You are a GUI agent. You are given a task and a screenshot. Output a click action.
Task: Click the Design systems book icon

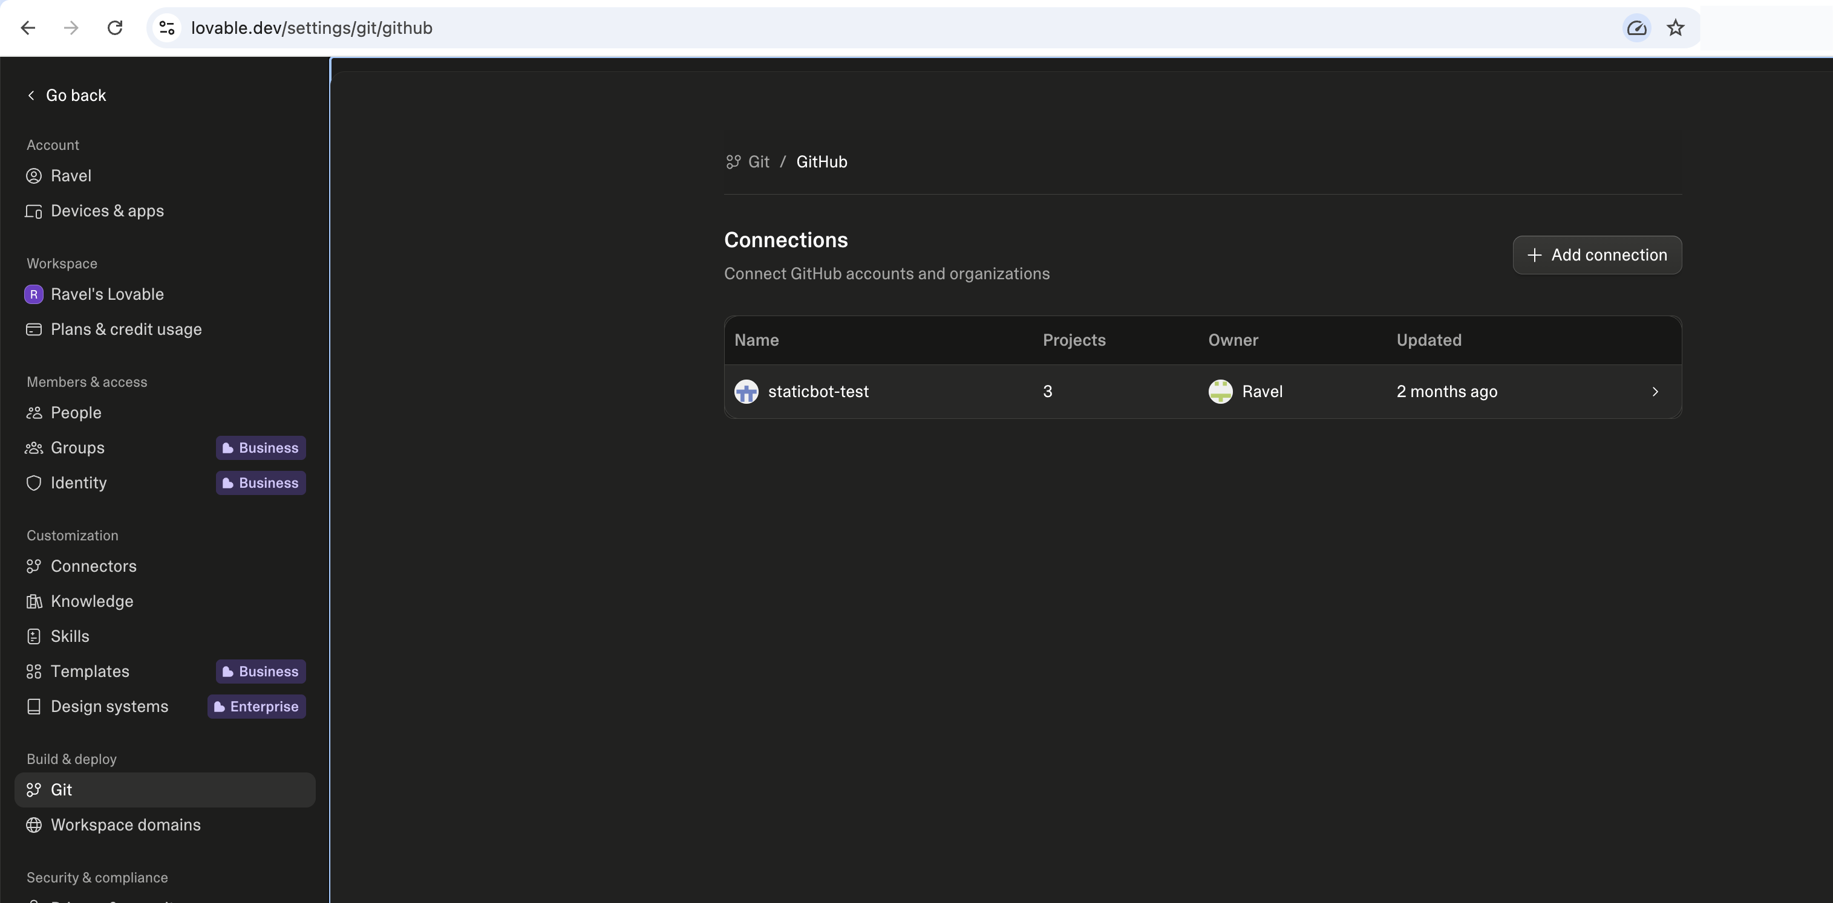(33, 707)
